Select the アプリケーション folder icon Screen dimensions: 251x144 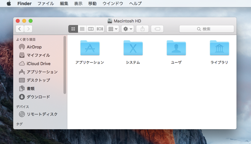click(90, 48)
